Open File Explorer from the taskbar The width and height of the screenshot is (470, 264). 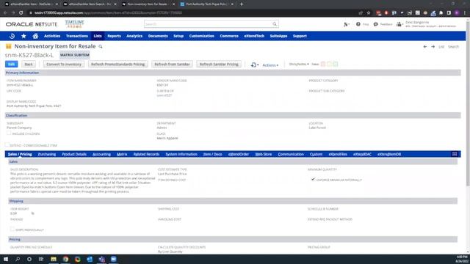pyautogui.click(x=54, y=259)
